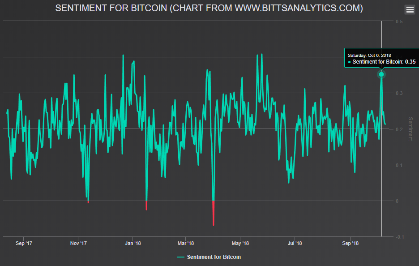Click the 0.2 y-axis value
This screenshot has height=266, width=419.
(x=399, y=129)
